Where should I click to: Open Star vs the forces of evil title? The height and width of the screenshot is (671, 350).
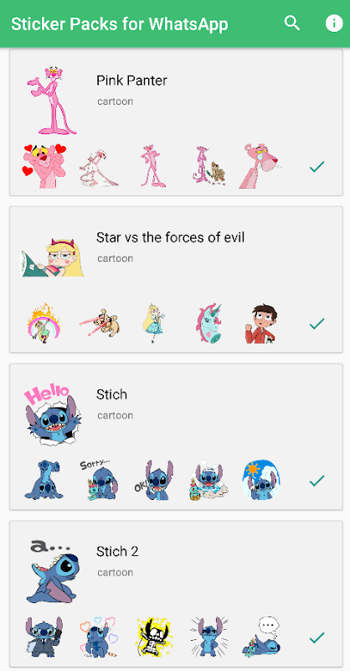pyautogui.click(x=171, y=237)
